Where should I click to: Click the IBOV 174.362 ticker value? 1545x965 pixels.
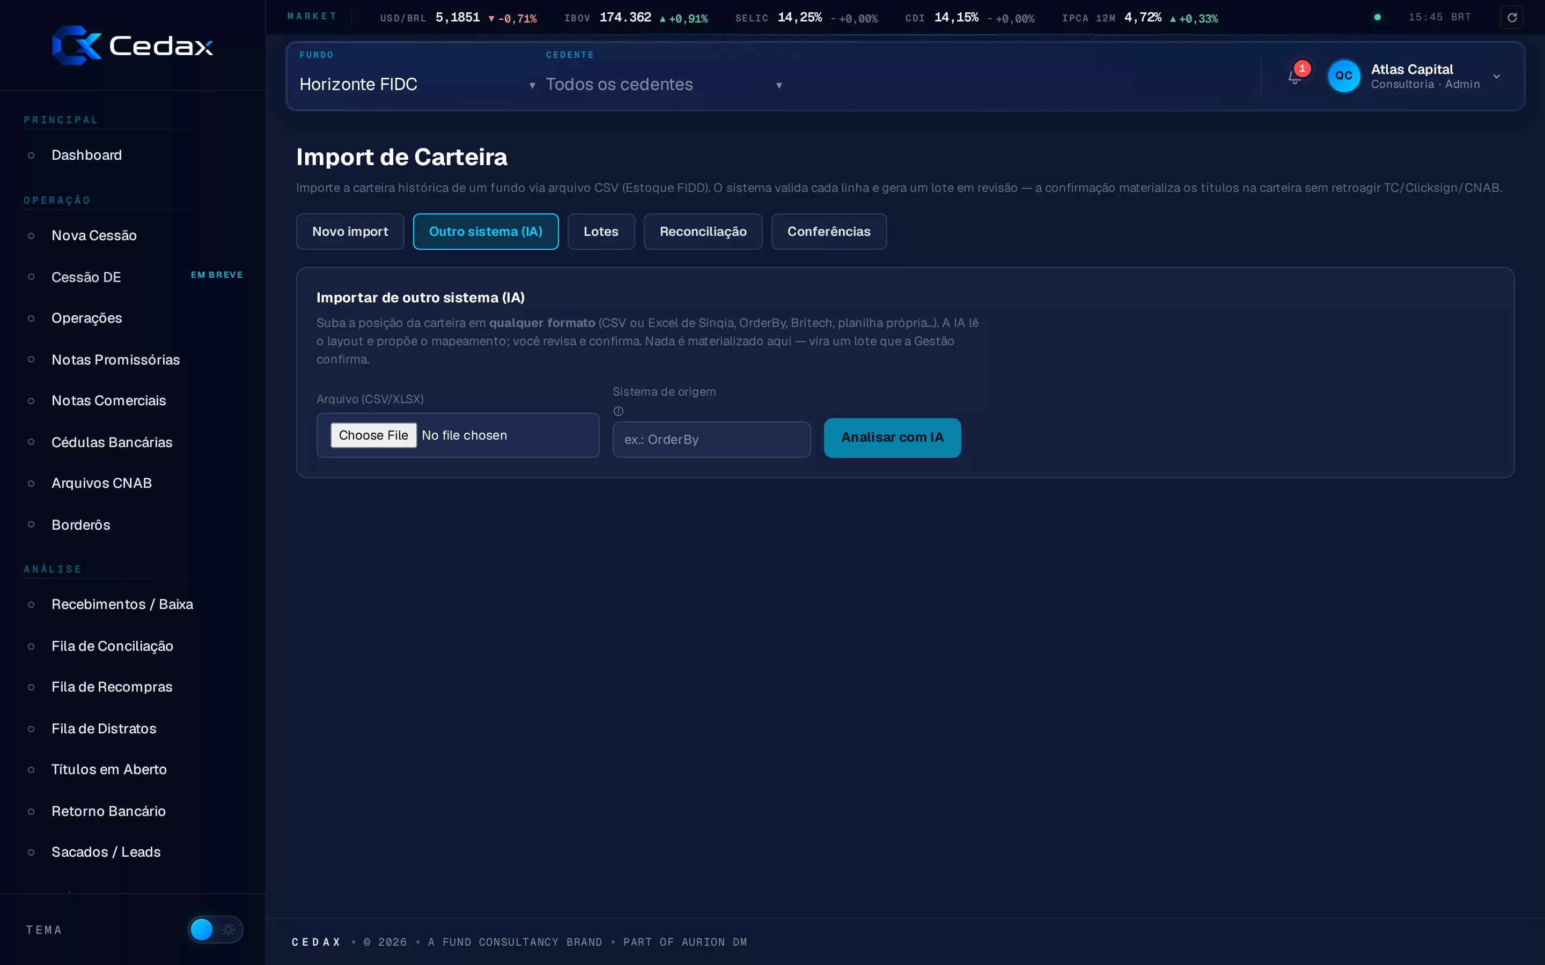point(625,17)
